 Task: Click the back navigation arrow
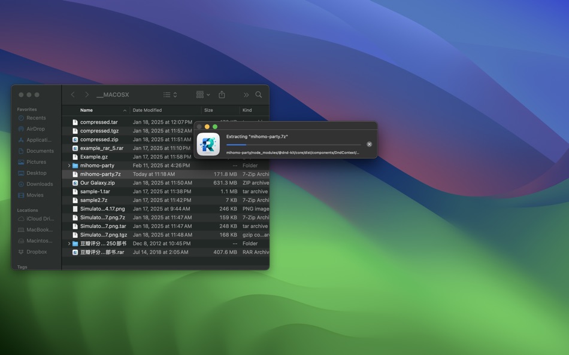pos(72,94)
